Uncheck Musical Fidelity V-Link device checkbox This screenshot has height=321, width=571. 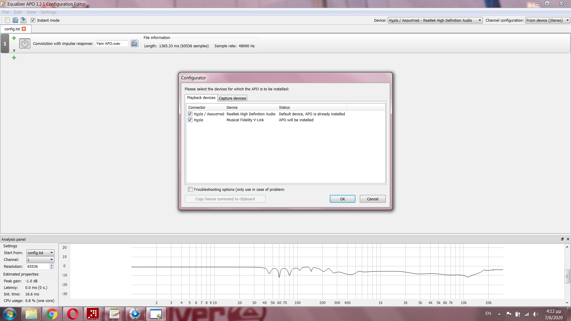(190, 120)
